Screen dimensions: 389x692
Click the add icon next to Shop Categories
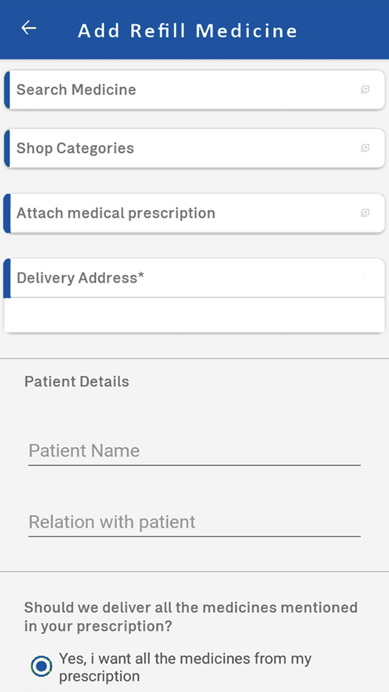[x=365, y=149]
